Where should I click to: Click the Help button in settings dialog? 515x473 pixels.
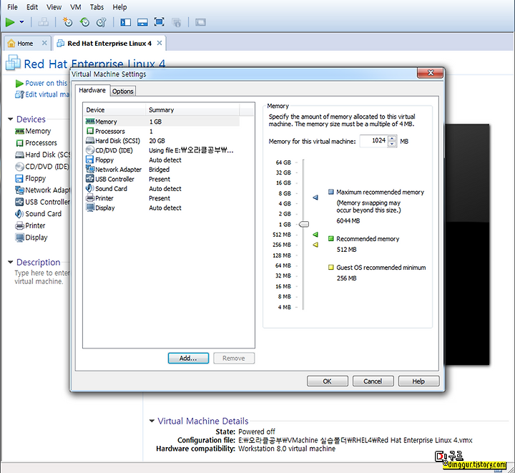click(418, 381)
